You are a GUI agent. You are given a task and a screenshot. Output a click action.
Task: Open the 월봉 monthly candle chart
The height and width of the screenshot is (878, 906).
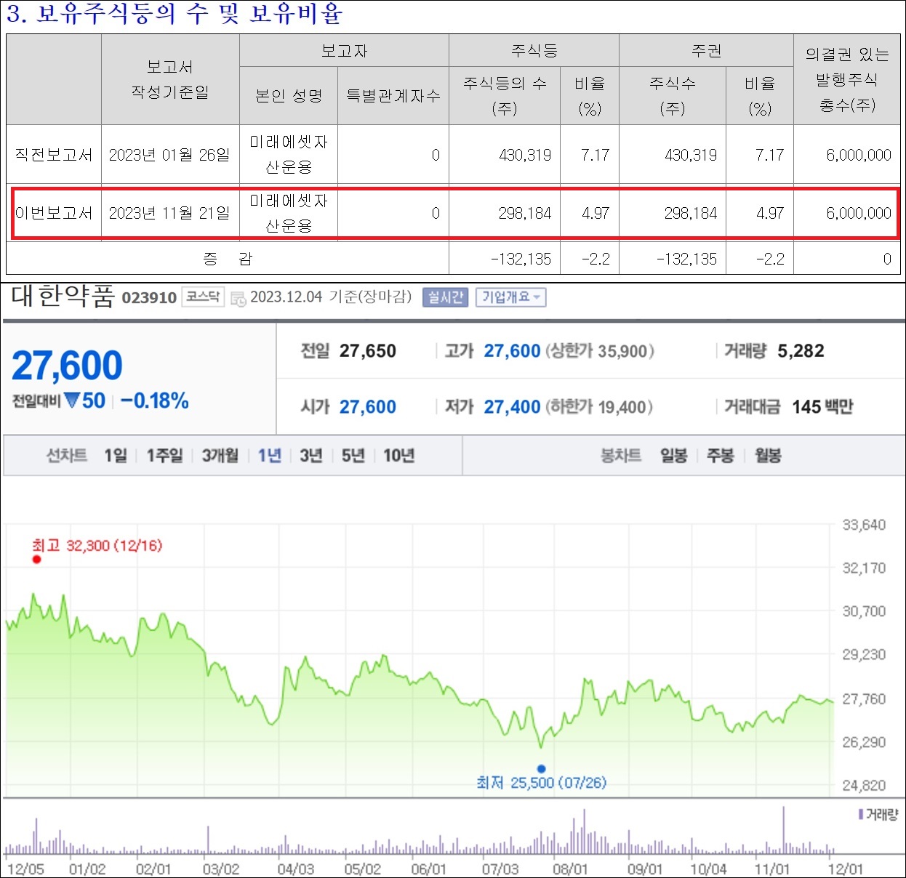coord(768,456)
